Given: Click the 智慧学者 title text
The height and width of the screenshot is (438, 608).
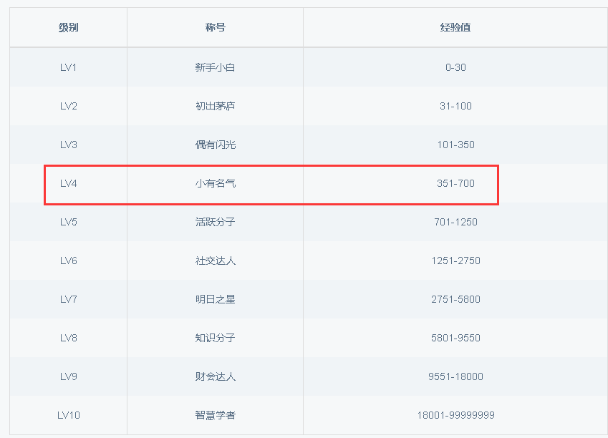Looking at the screenshot, I should [215, 415].
